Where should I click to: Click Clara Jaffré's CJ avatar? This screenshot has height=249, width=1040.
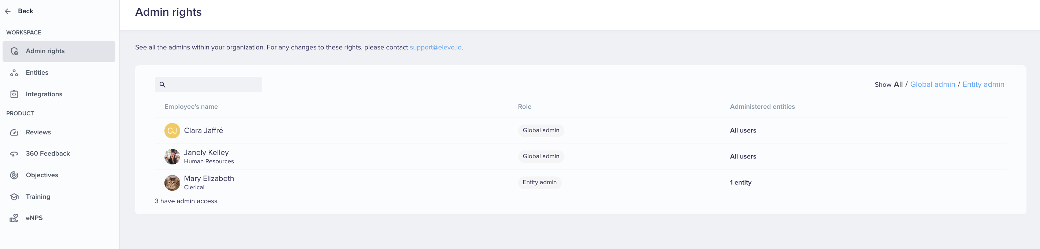[172, 131]
